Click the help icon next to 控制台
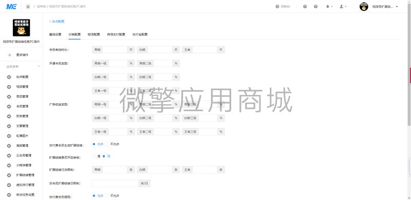Image resolution: width=411 pixels, height=200 pixels. click(305, 7)
